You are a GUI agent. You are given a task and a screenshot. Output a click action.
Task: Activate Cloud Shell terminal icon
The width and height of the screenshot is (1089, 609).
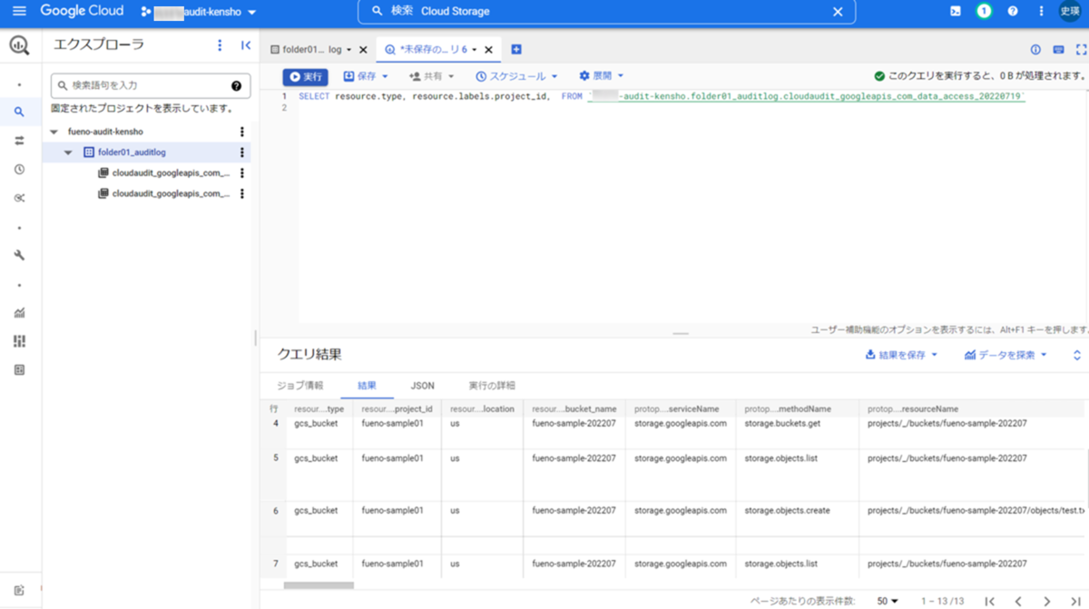click(956, 12)
